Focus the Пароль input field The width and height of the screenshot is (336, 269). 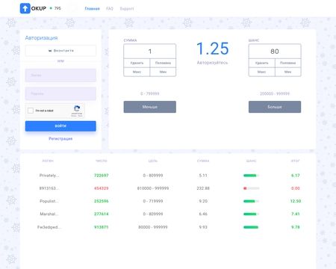point(60,93)
